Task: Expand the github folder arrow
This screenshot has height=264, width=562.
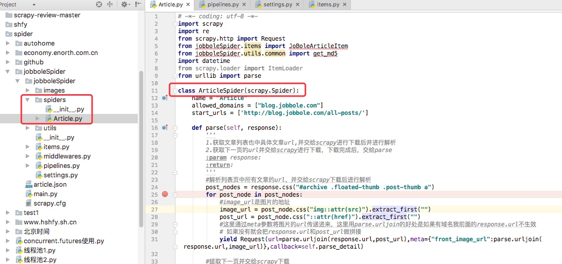Action: pos(7,62)
